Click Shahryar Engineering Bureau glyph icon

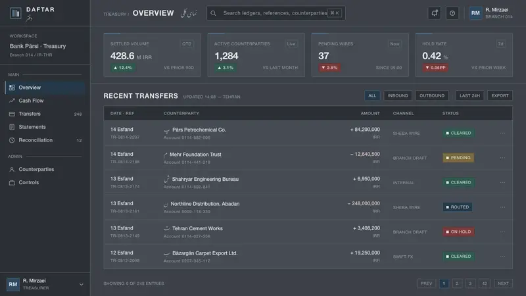[166, 179]
